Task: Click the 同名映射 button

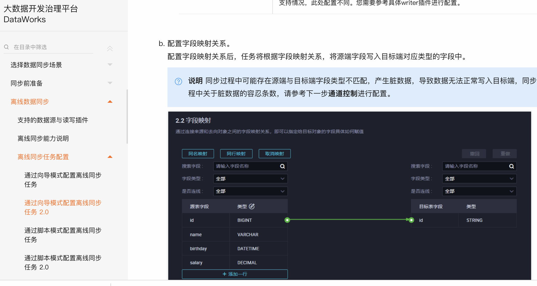Action: pyautogui.click(x=198, y=154)
